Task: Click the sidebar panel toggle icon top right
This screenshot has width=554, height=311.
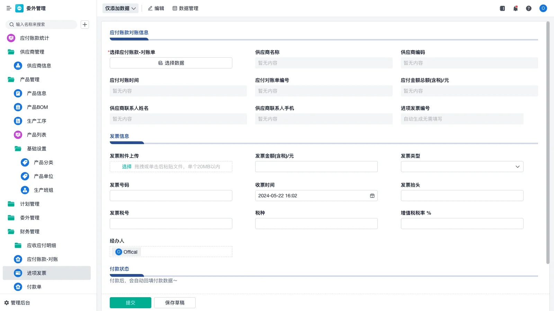Action: point(502,8)
